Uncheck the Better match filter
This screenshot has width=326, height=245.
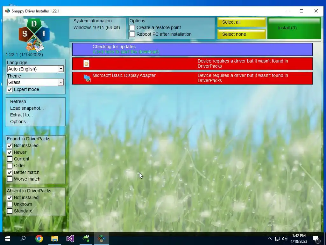click(x=10, y=172)
